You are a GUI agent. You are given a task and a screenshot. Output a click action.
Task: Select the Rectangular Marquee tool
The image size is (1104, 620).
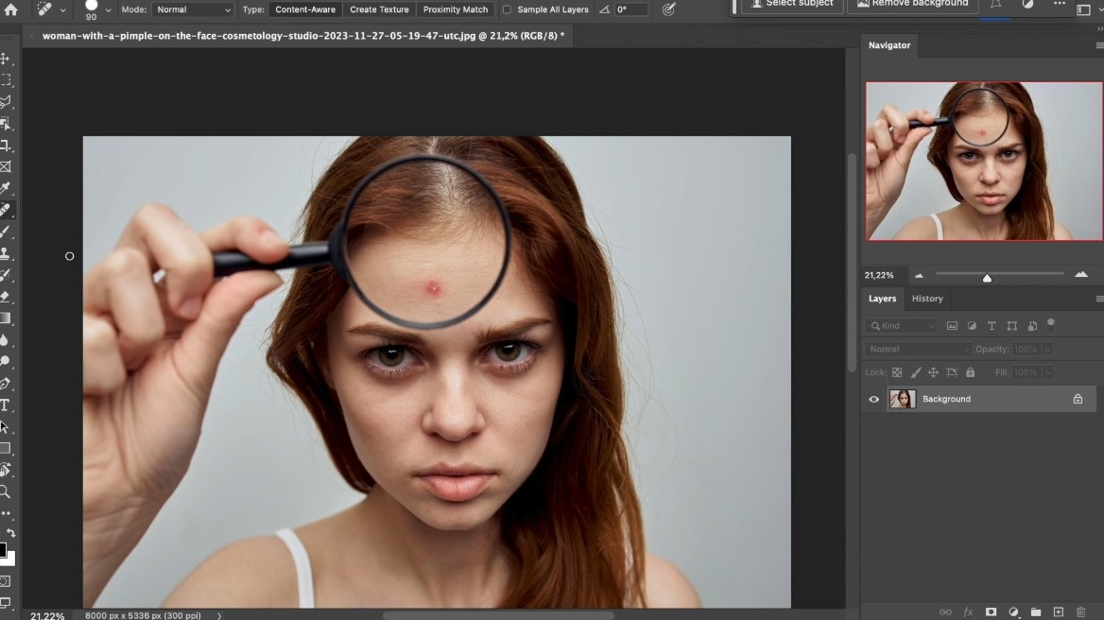point(6,80)
